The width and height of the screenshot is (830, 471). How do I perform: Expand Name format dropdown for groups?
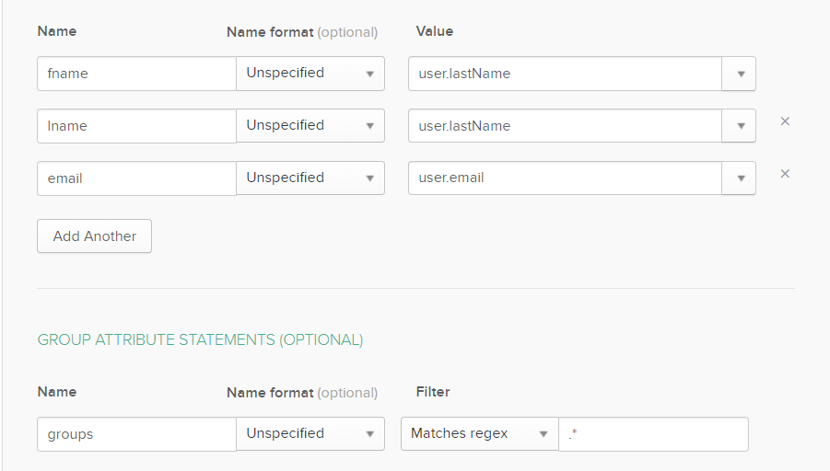[x=310, y=434]
